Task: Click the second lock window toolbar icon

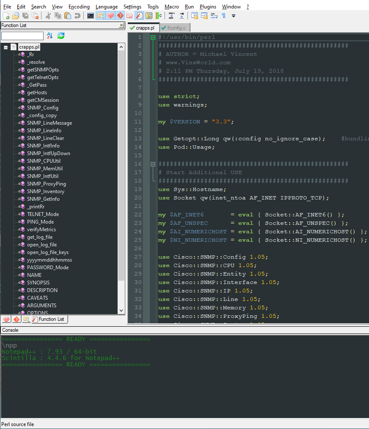Action: 204,16
